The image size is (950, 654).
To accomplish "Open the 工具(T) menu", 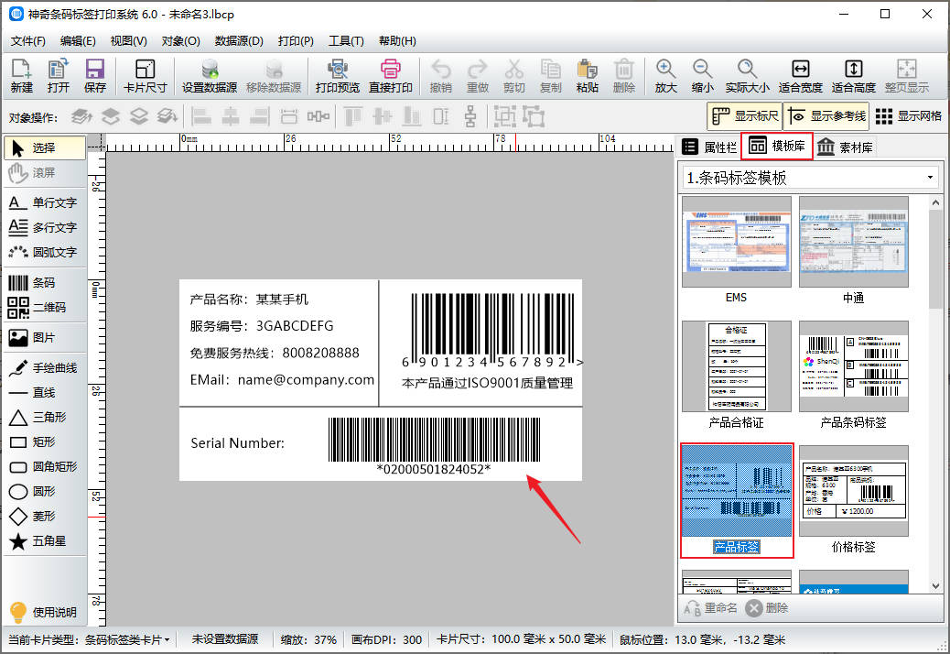I will (x=346, y=41).
